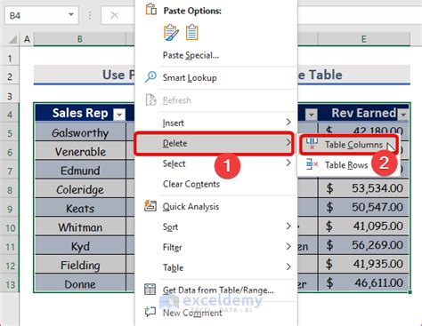Click the Coleridge cell
422x326 pixels.
[x=80, y=189]
